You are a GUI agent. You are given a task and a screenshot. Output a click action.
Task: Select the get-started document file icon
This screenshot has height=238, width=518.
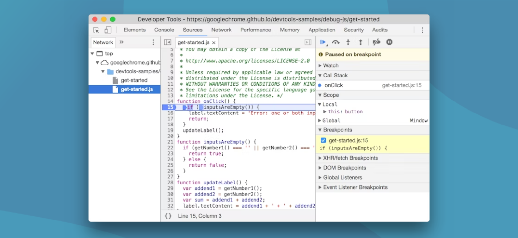coord(115,80)
